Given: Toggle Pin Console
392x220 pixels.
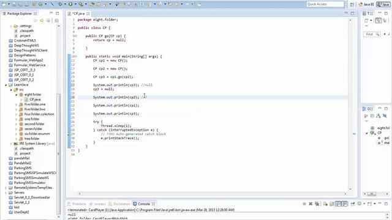Looking at the screenshot, I should point(353,204).
